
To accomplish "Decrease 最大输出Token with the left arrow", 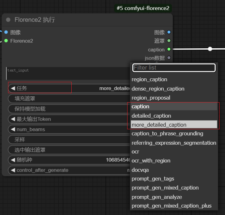I will (13, 119).
